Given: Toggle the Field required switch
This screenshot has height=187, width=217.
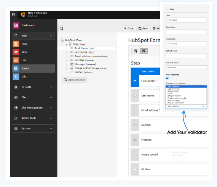Looking at the screenshot, I should [x=167, y=79].
